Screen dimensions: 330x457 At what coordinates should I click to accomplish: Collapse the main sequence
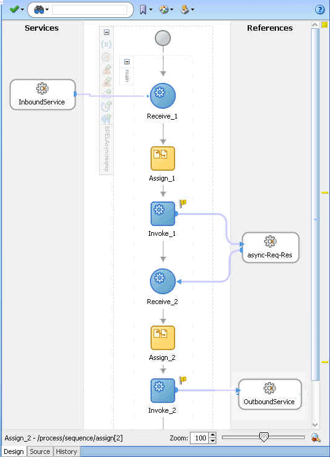coord(127,61)
